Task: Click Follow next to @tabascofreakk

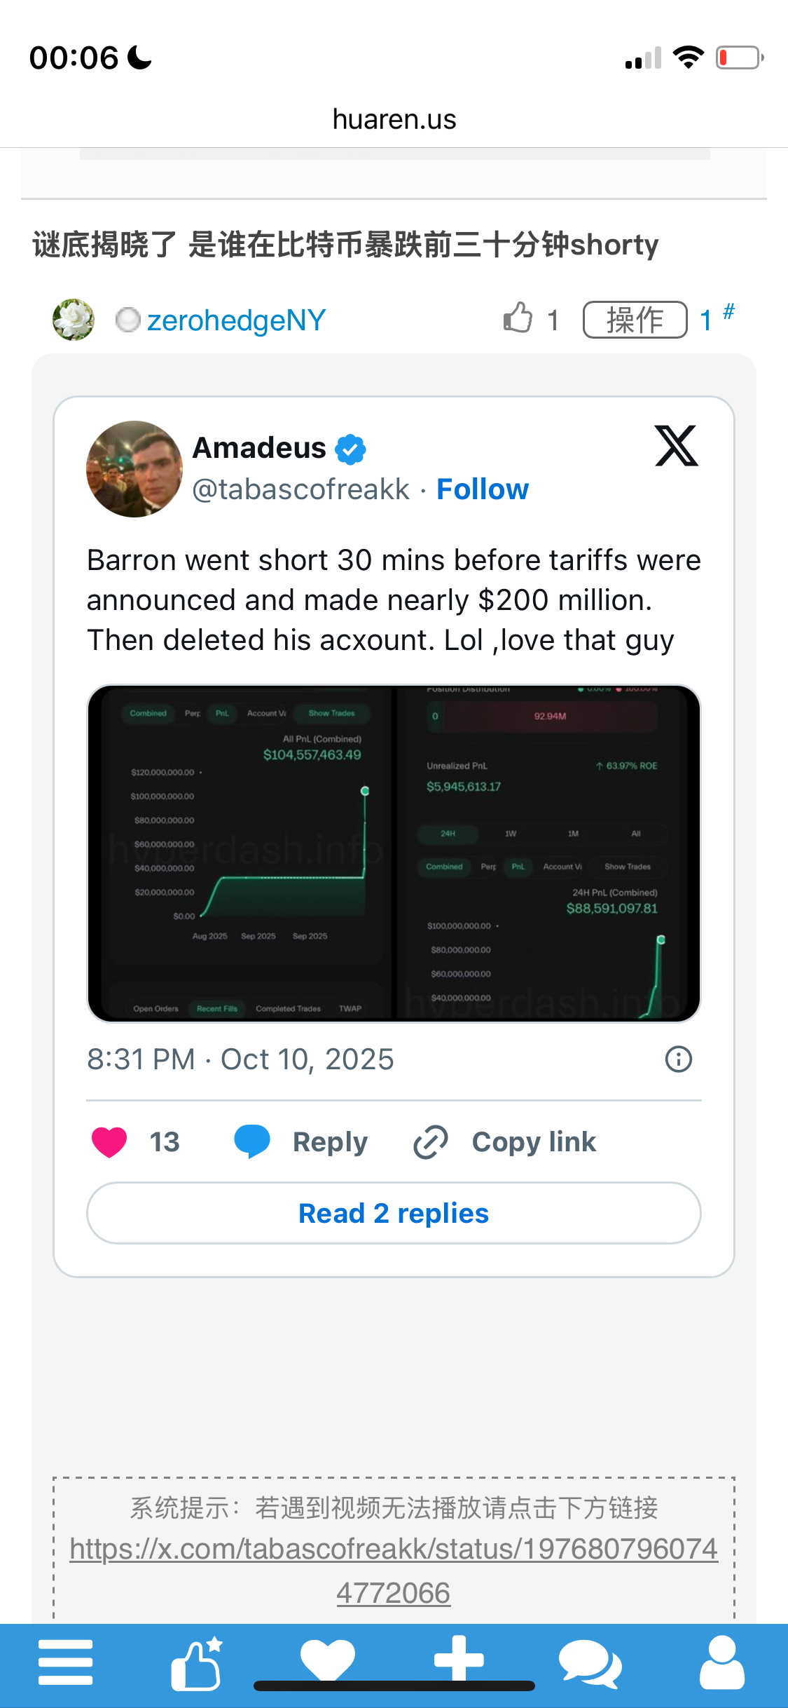Action: [483, 489]
